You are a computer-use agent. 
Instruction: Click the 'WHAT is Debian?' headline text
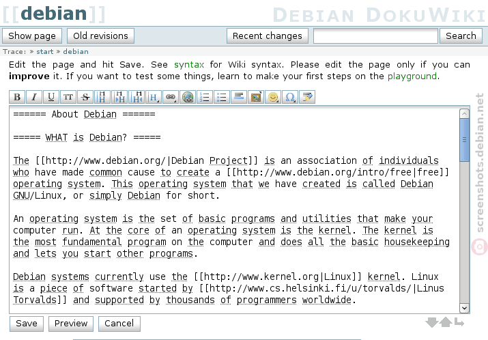(86, 137)
